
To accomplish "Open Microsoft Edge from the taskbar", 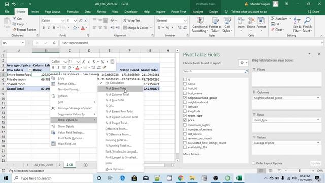I will (x=122, y=178).
